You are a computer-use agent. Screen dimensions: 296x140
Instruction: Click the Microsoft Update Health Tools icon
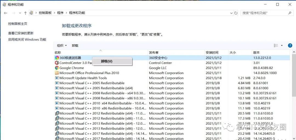click(x=57, y=78)
